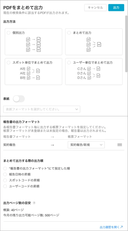Click the スポット単位 A社/B社 diagram illustration

(30, 73)
